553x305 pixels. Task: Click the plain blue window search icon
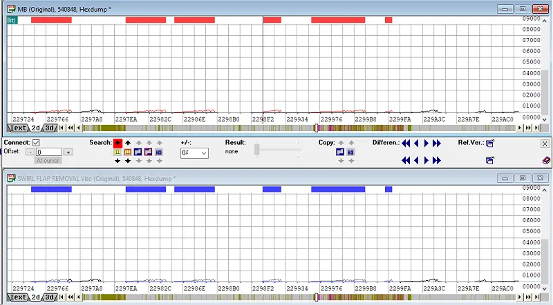click(x=138, y=152)
